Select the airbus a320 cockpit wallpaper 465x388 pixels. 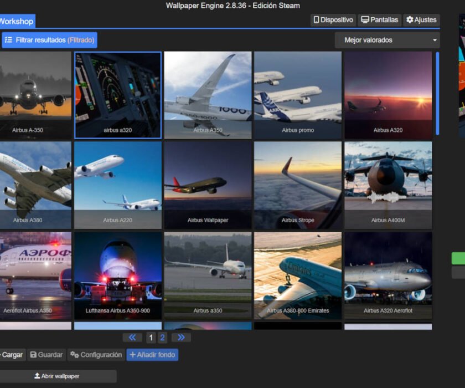(x=118, y=95)
